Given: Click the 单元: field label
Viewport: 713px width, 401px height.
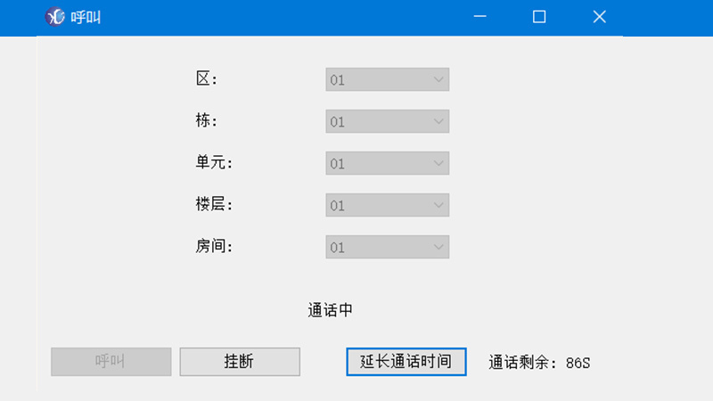Looking at the screenshot, I should 214,162.
